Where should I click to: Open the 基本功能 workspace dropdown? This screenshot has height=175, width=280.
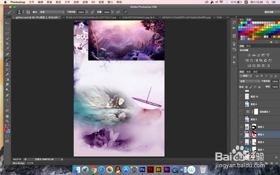[272, 12]
